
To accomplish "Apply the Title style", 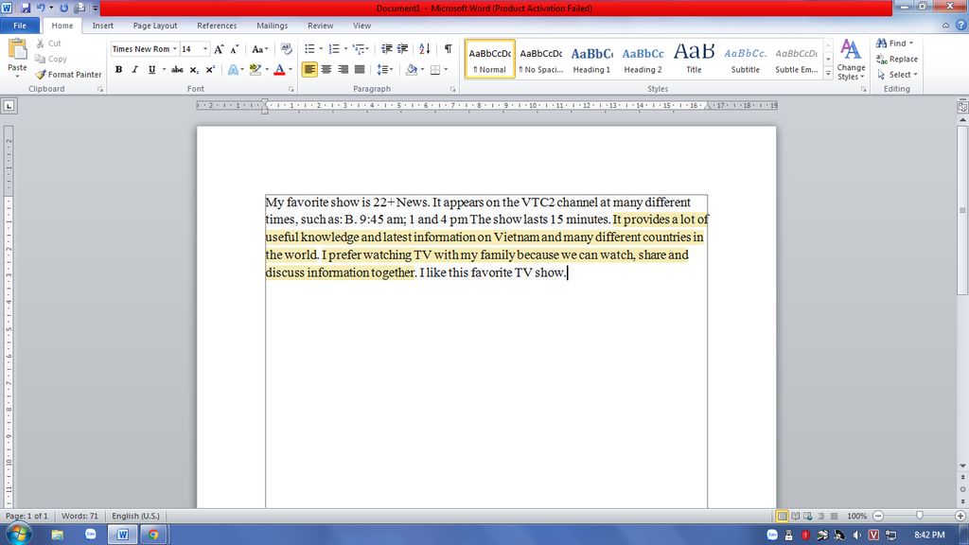I will 694,60.
